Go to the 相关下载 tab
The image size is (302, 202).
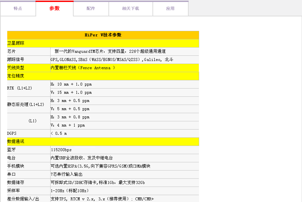pyautogui.click(x=130, y=9)
